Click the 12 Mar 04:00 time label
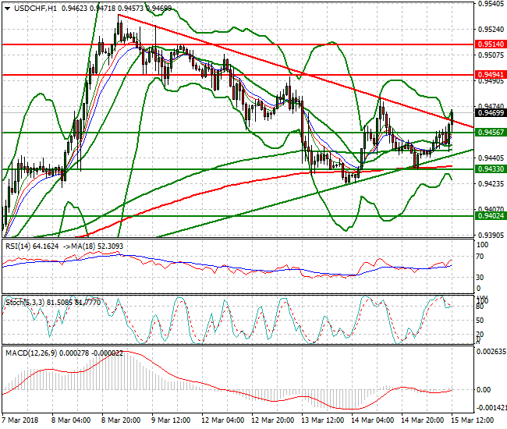 [x=222, y=420]
